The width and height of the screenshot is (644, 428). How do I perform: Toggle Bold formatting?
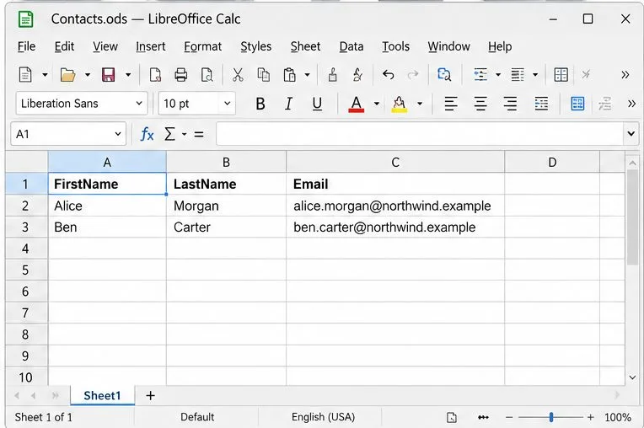coord(260,104)
